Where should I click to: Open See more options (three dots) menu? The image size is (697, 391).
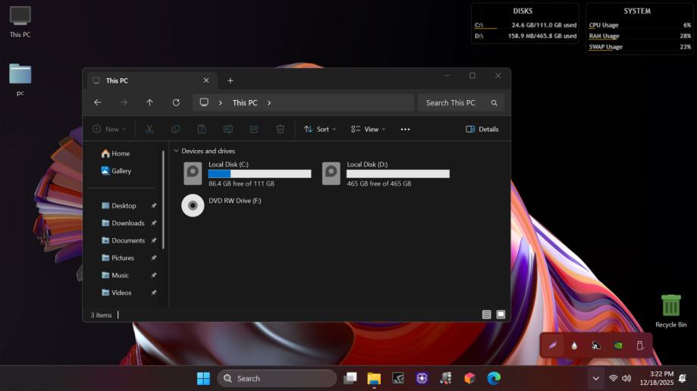tap(405, 130)
